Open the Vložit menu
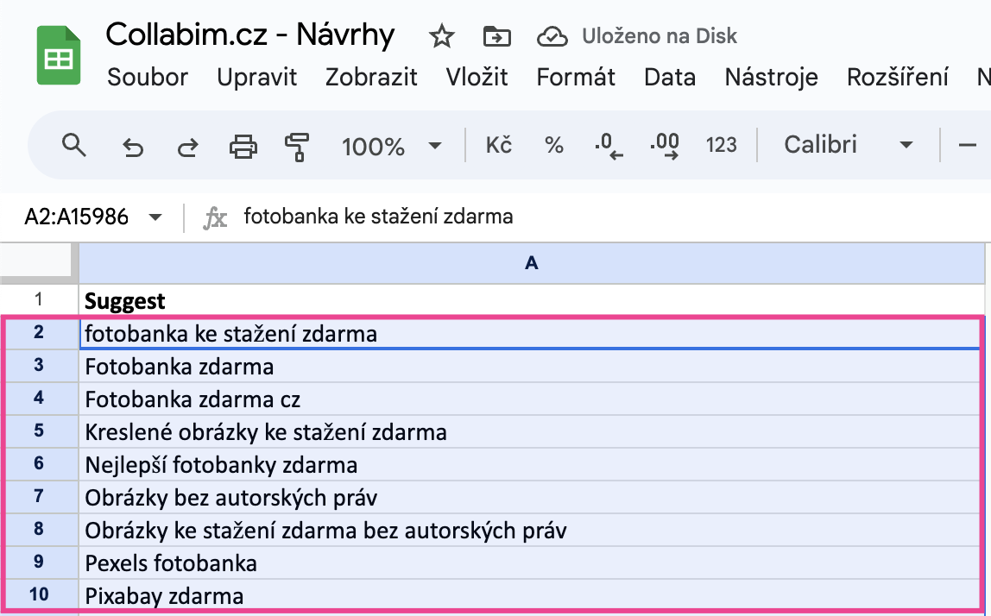The width and height of the screenshot is (991, 616). (477, 77)
